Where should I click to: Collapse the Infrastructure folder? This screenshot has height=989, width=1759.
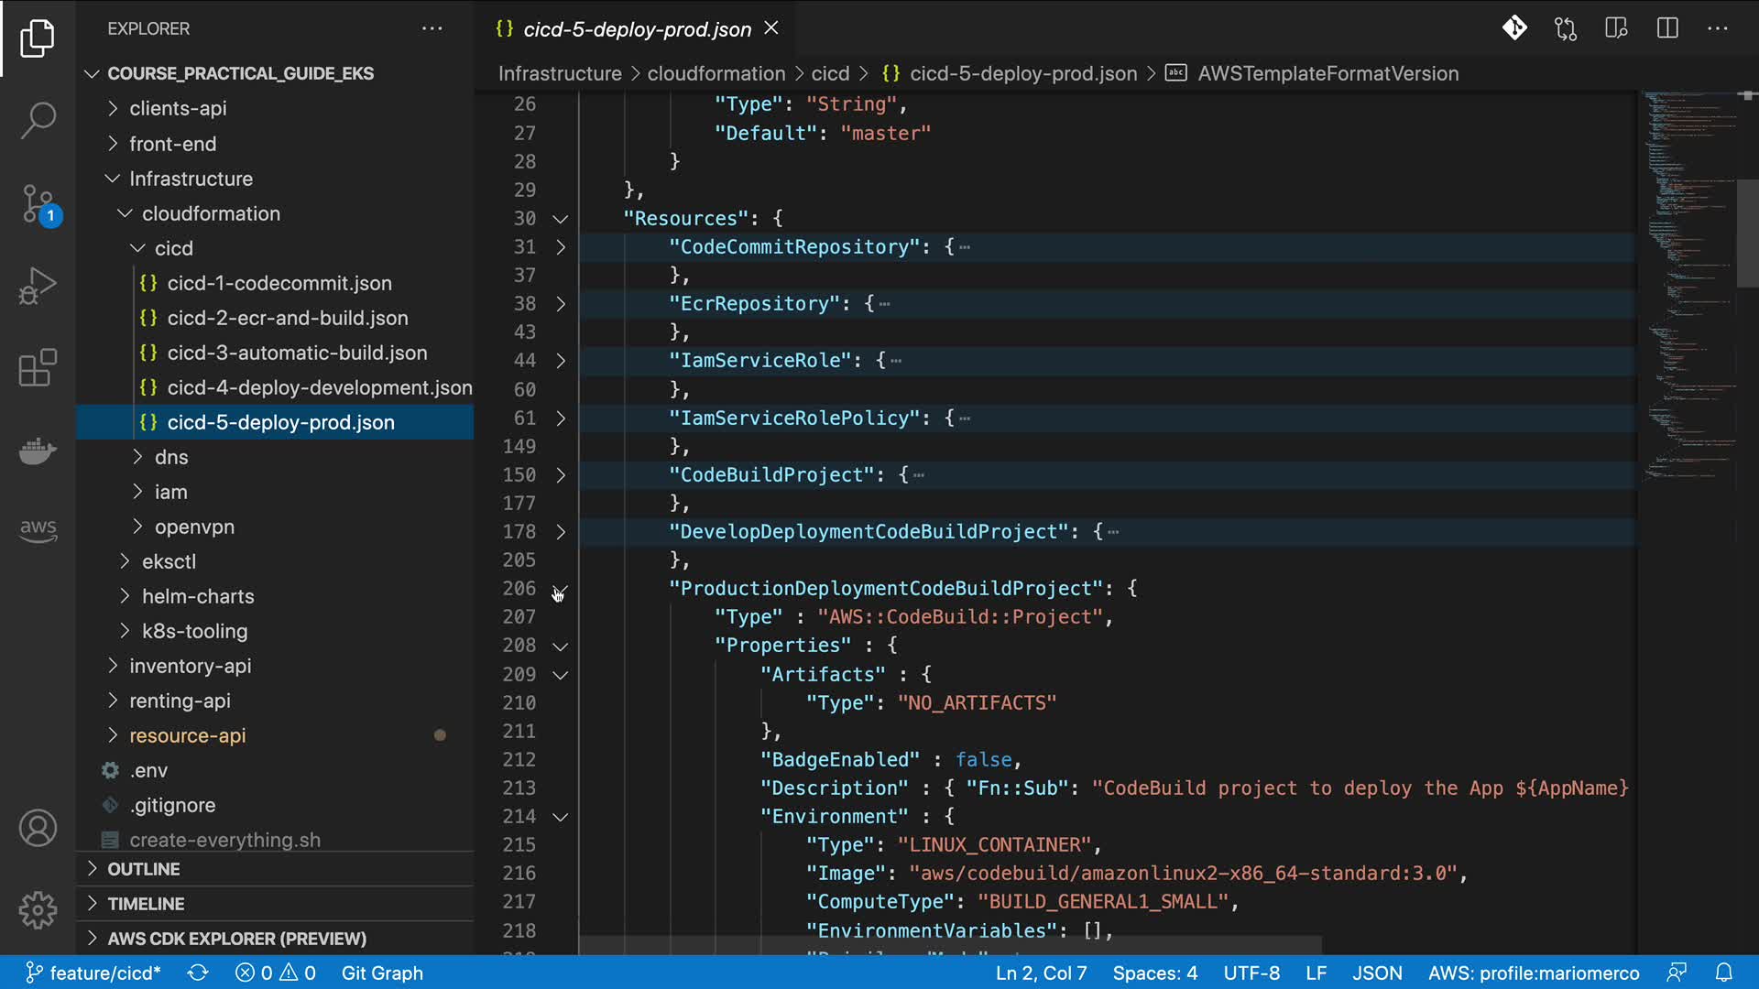[x=191, y=179]
